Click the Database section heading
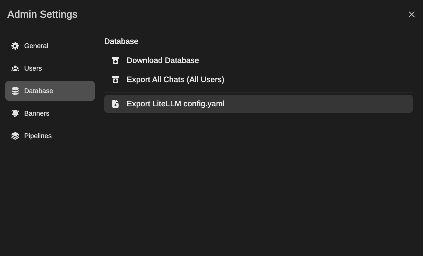 point(121,41)
